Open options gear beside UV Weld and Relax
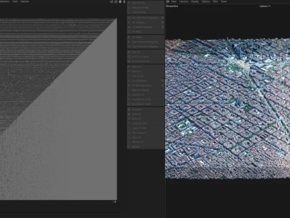Viewport: 290px width, 218px height. coord(163,27)
